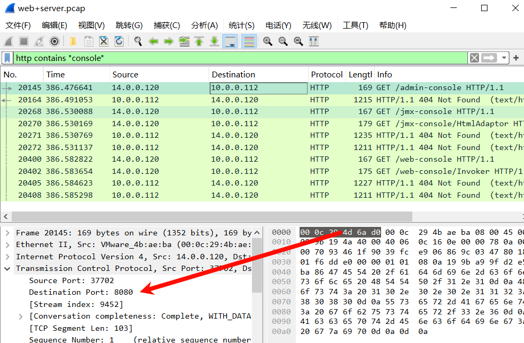Click the reload capture file icon
The height and width of the screenshot is (343, 524).
tap(119, 41)
